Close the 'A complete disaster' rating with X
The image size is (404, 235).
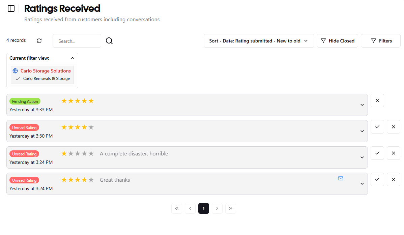[x=394, y=153]
